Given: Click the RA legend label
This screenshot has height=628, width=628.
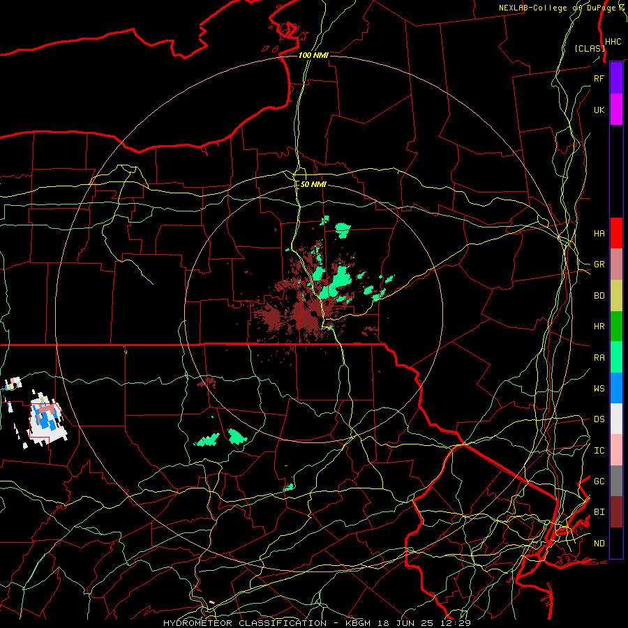Looking at the screenshot, I should point(599,357).
